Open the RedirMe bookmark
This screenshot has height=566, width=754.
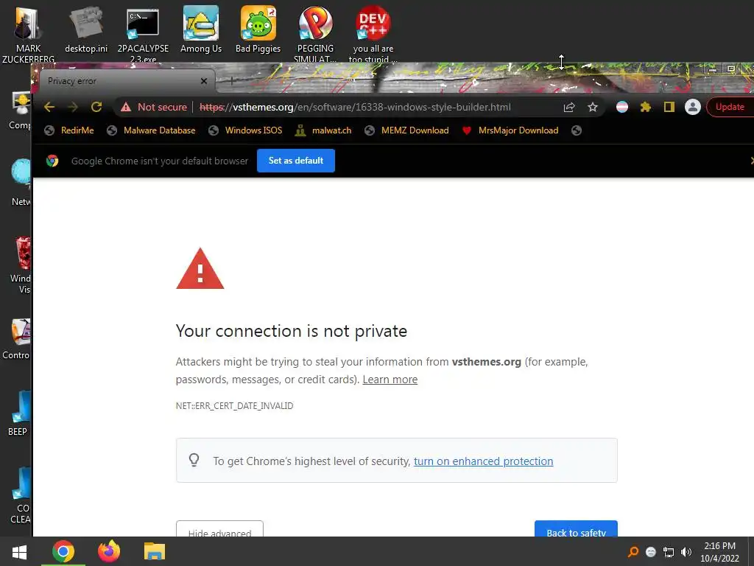[x=68, y=130]
